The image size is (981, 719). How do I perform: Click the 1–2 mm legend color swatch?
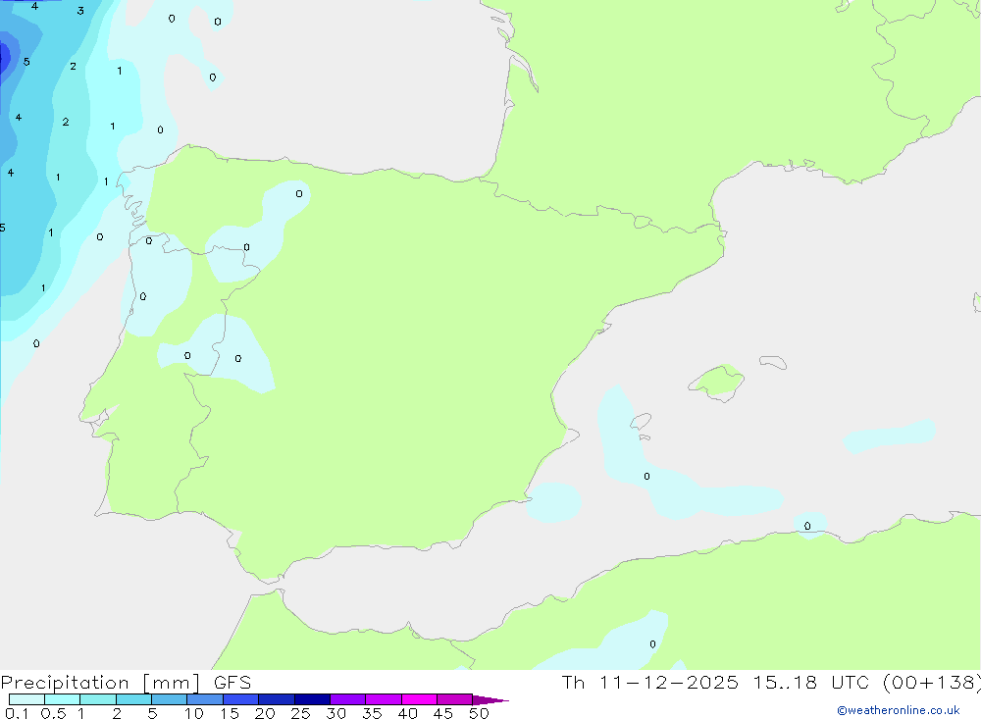(97, 699)
